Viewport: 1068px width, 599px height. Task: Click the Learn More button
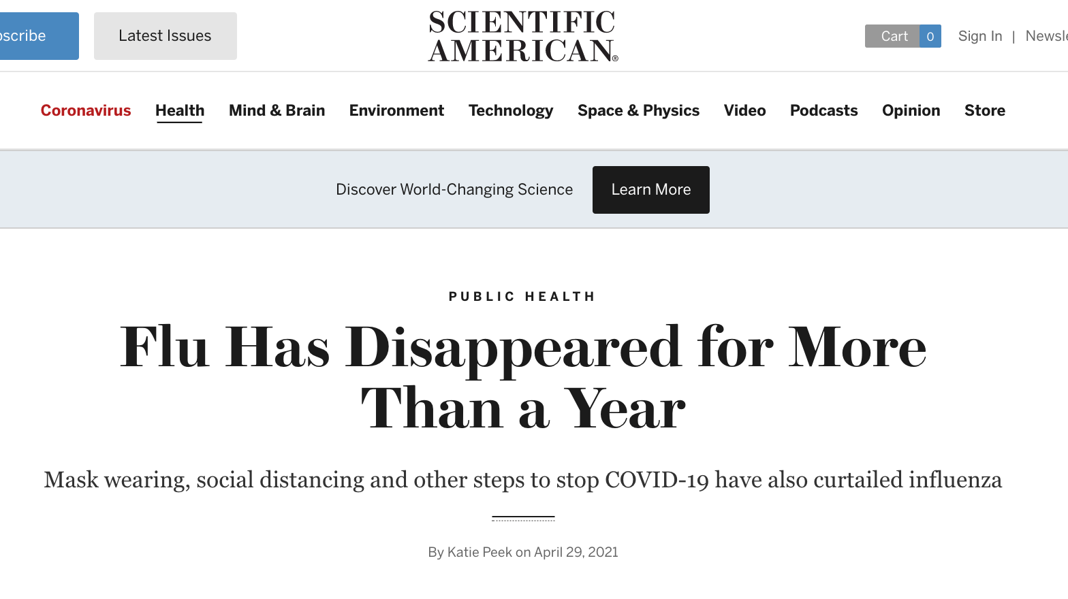tap(651, 190)
